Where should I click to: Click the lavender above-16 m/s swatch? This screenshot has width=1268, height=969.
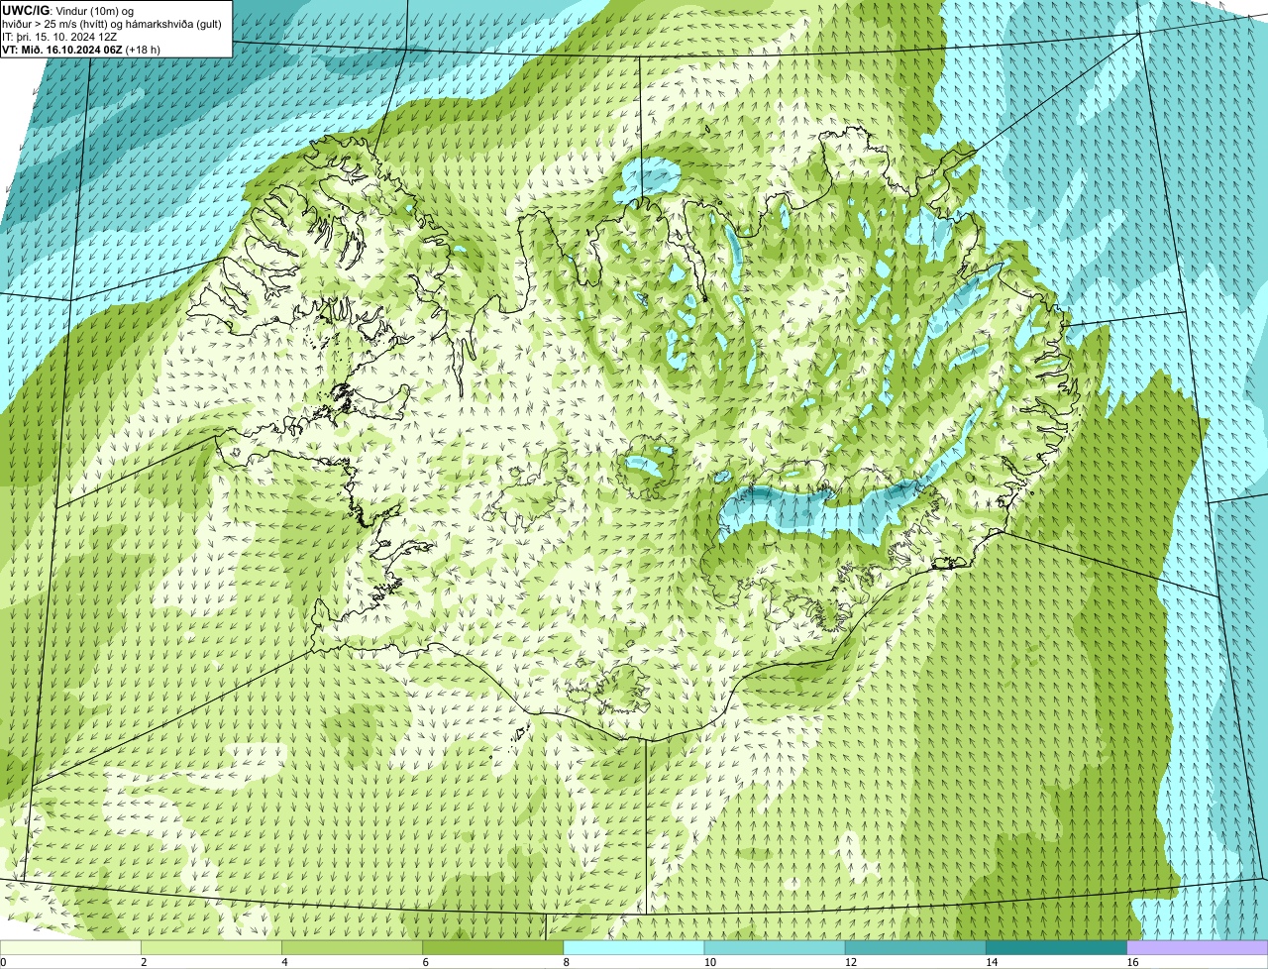click(x=1197, y=947)
